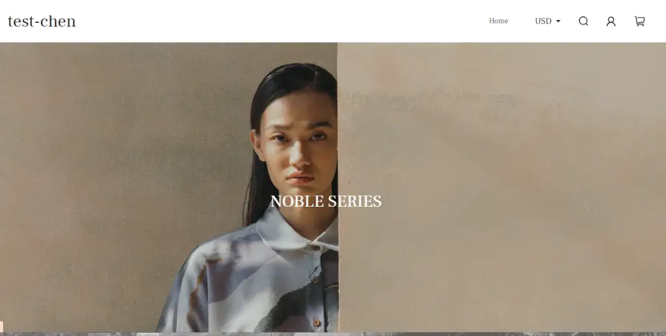This screenshot has height=336, width=666.
Task: Click the pink widget at bottom-left edge
Action: coord(1,327)
